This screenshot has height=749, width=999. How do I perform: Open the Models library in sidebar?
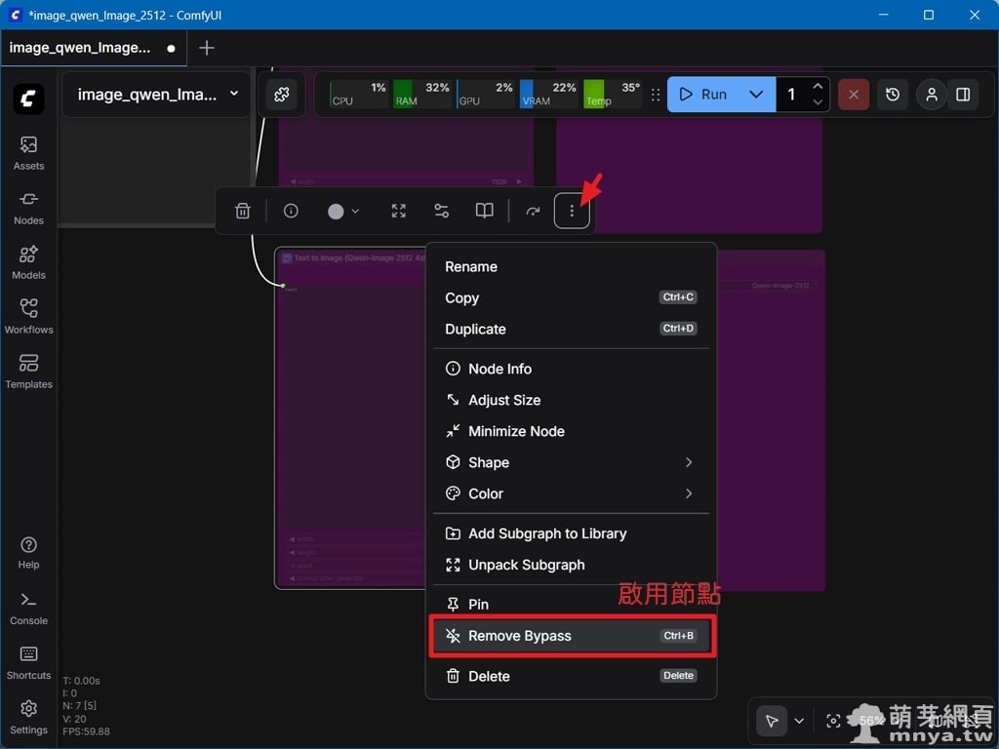pyautogui.click(x=28, y=261)
